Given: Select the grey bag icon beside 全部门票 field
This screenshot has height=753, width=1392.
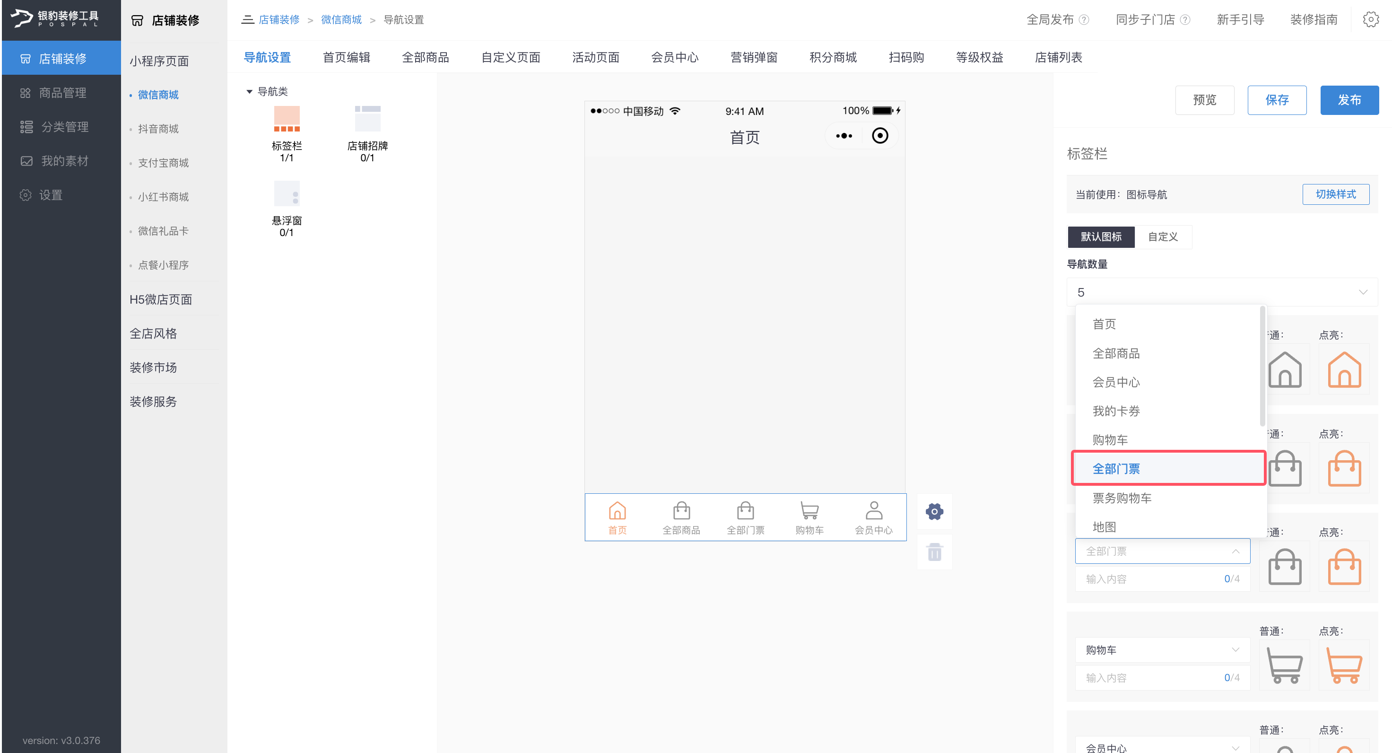Looking at the screenshot, I should coord(1285,567).
